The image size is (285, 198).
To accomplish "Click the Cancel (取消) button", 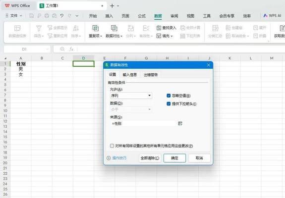I will pyautogui.click(x=199, y=158).
